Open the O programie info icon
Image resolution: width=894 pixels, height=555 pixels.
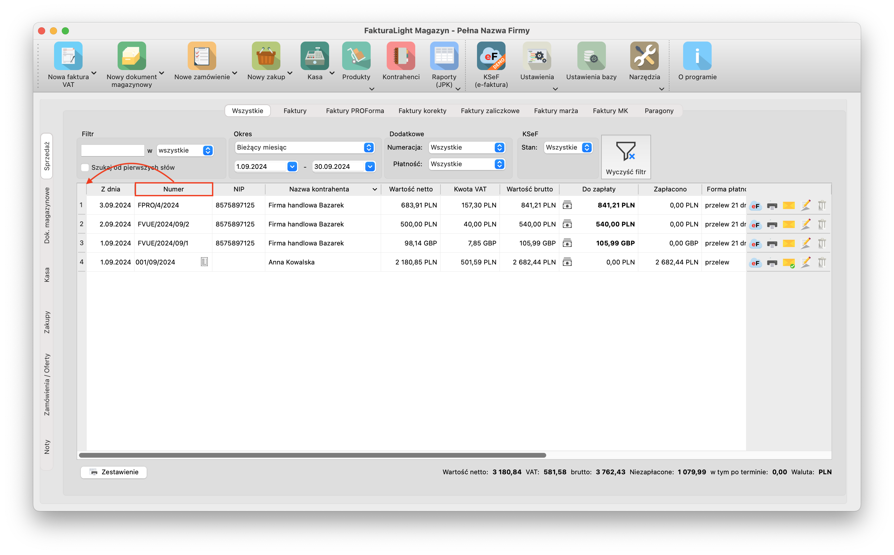(x=697, y=56)
